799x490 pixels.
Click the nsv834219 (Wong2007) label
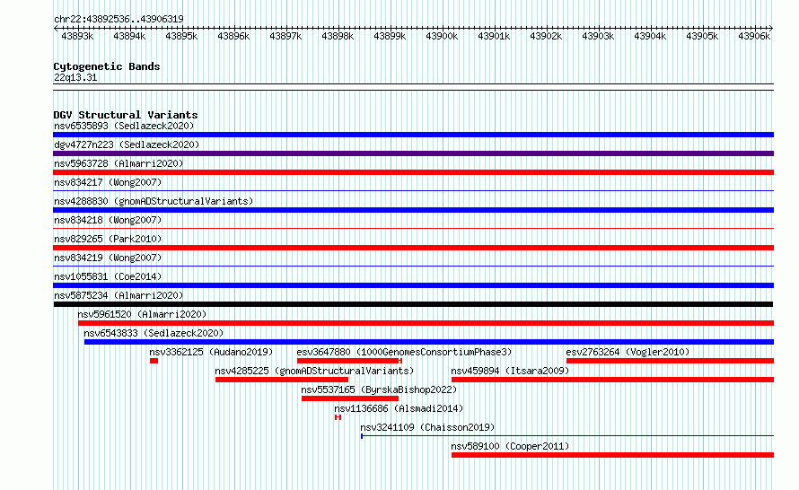click(108, 258)
